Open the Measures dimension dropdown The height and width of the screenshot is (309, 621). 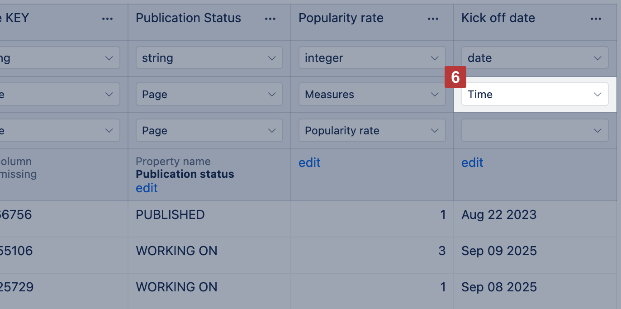[x=372, y=95]
